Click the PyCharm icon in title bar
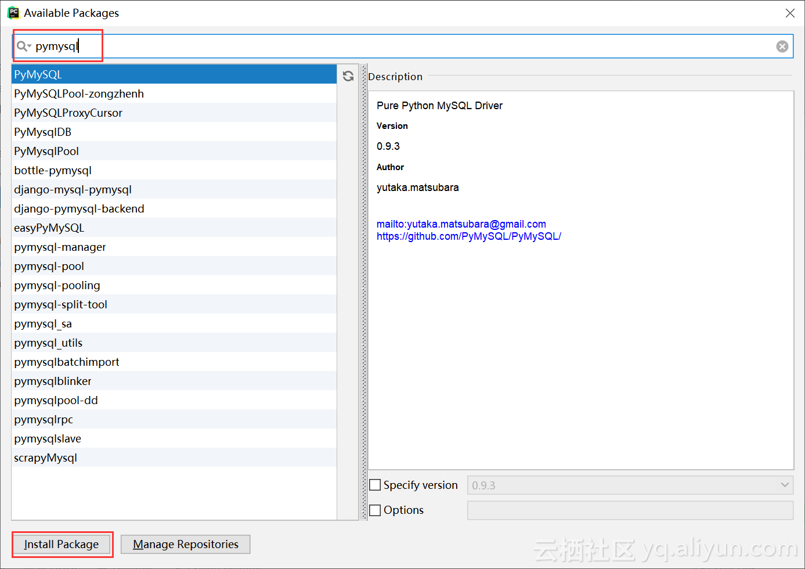This screenshot has height=569, width=805. (x=13, y=13)
